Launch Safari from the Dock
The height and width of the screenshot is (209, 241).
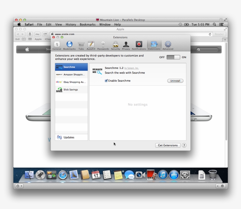[x=63, y=175]
